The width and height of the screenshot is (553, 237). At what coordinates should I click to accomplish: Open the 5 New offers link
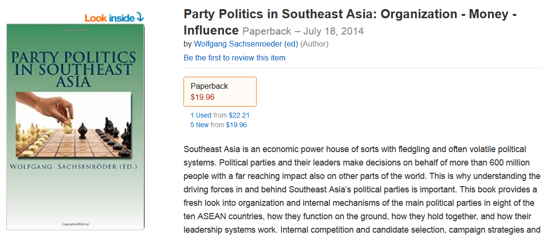pos(200,125)
